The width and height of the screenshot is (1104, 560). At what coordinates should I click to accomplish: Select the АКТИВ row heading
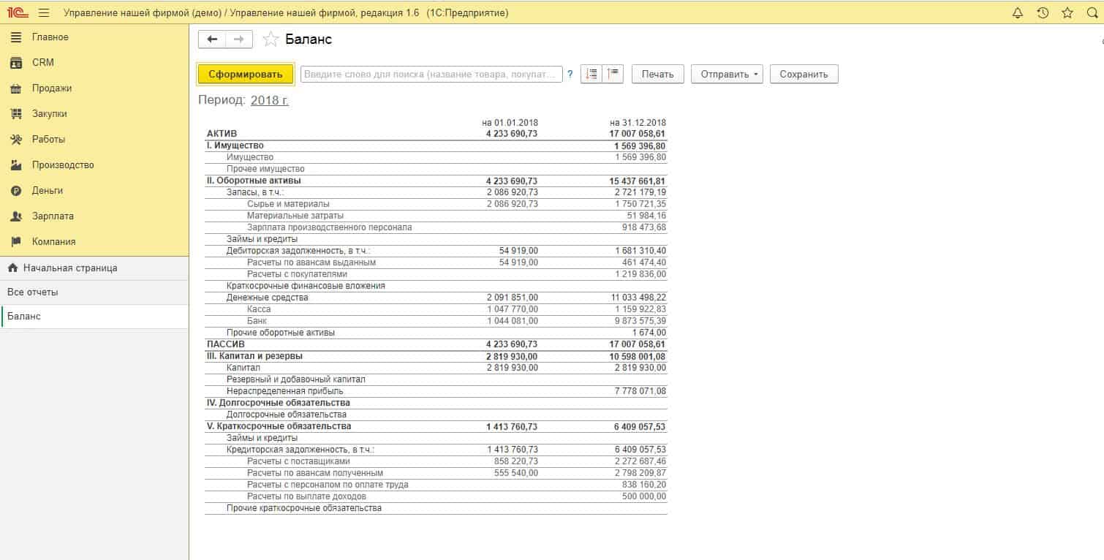click(222, 134)
